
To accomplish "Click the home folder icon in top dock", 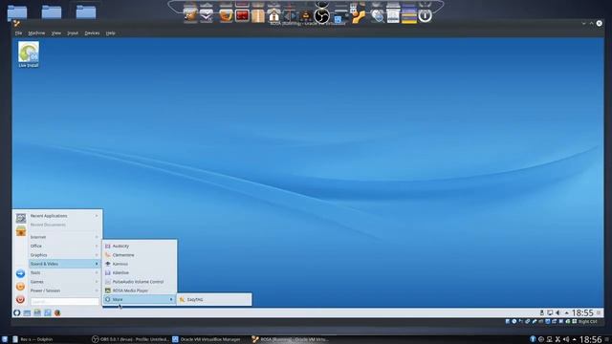I will 274,15.
